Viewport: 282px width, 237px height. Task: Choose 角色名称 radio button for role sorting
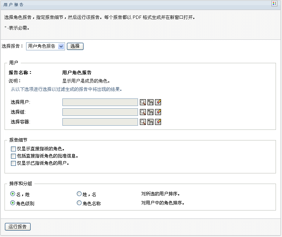[x=79, y=203]
